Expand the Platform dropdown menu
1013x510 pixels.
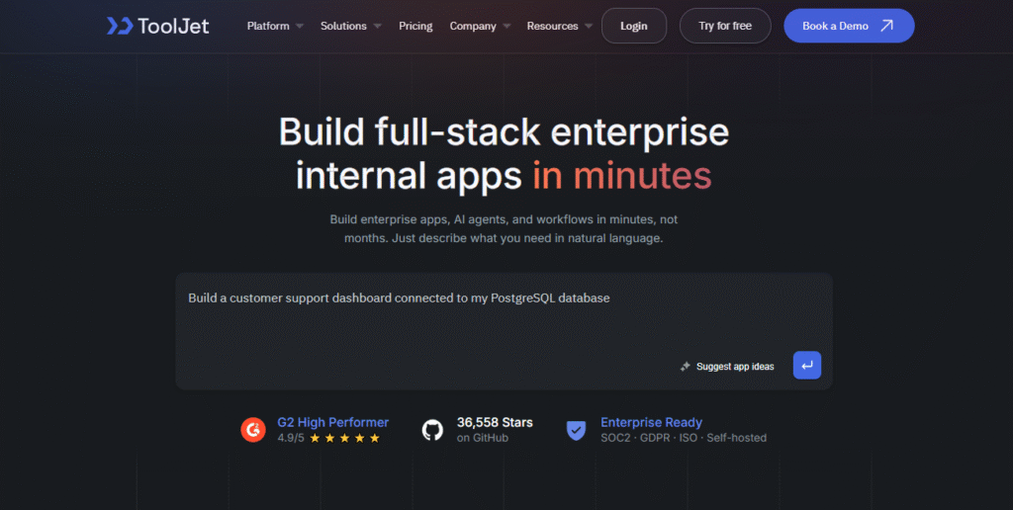pos(275,26)
